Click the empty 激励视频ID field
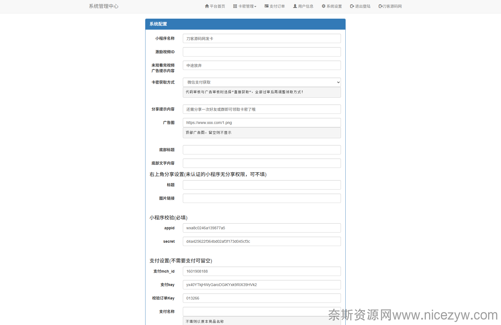Image resolution: width=501 pixels, height=325 pixels. pos(262,52)
